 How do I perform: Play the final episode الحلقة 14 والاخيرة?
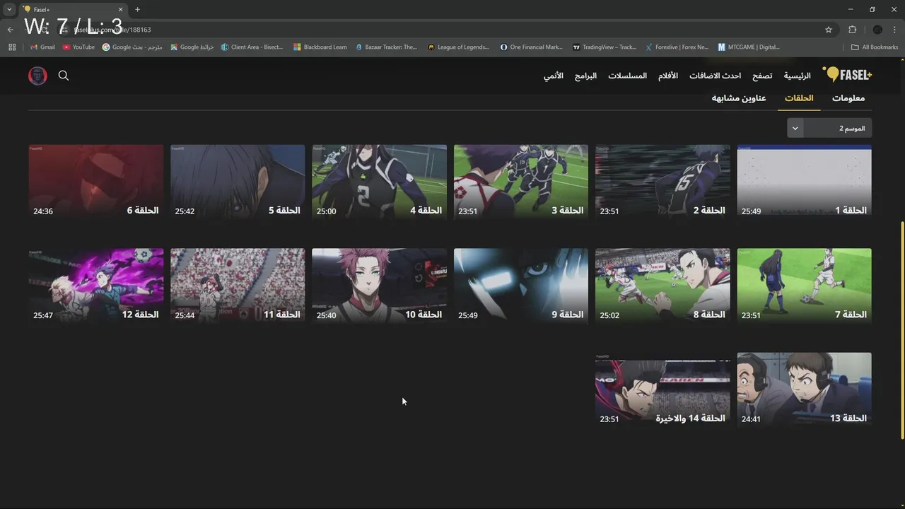coord(662,389)
